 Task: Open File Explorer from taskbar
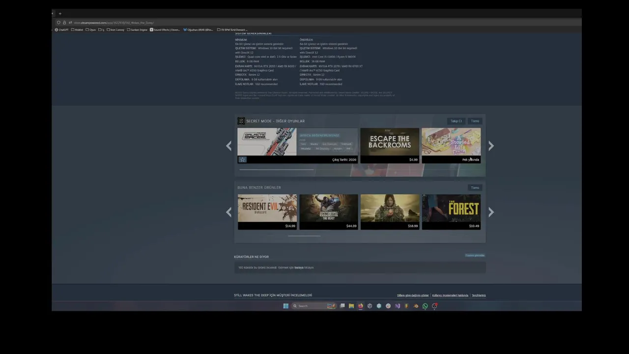[351, 306]
